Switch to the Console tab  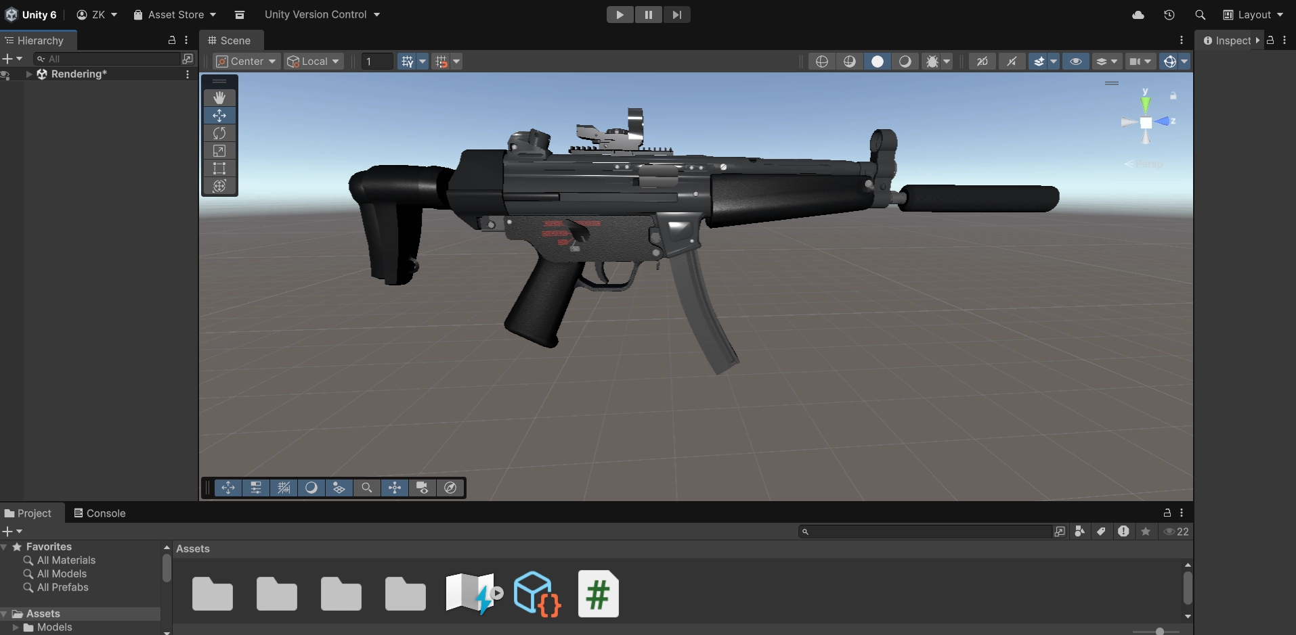[100, 513]
